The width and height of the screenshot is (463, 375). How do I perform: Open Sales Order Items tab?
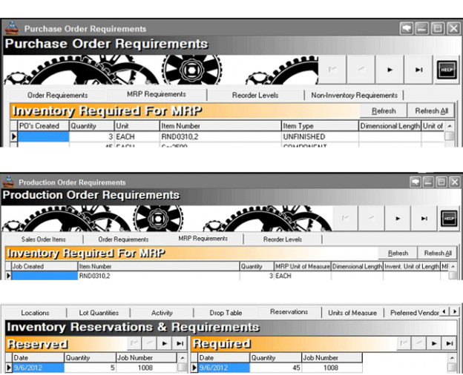(44, 239)
